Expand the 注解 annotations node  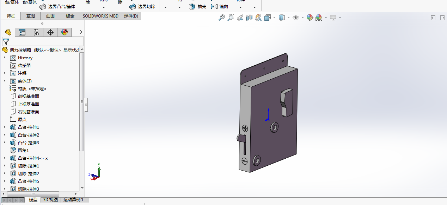[5, 73]
